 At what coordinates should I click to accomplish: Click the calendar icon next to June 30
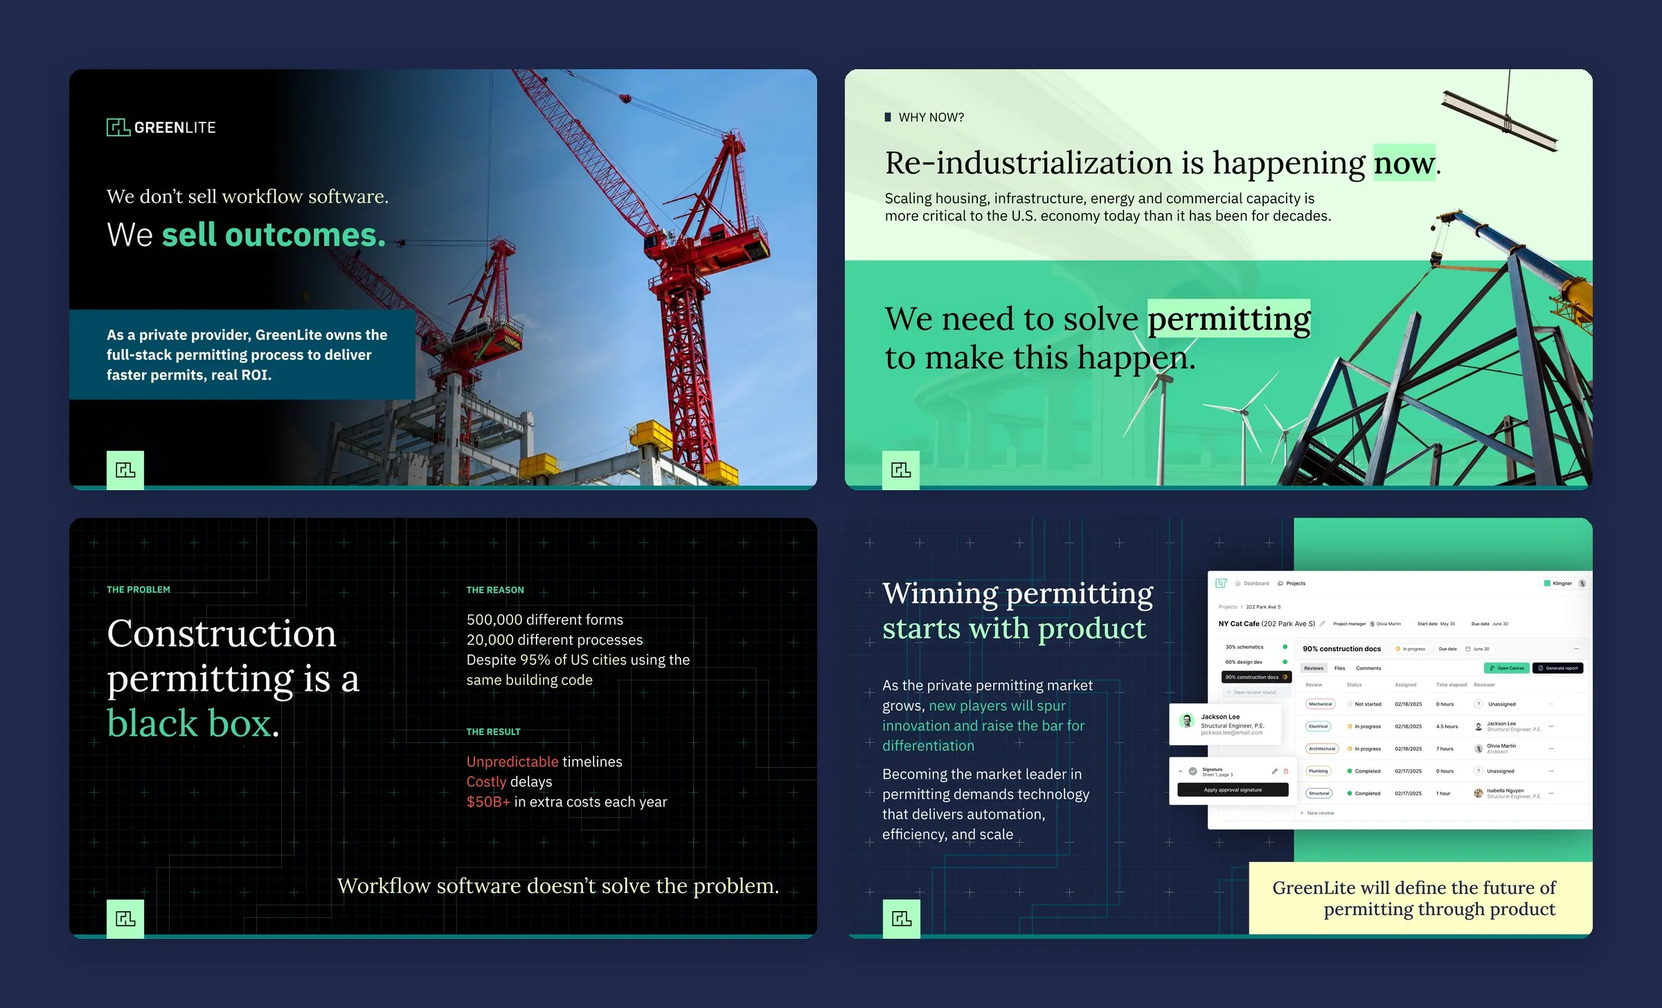tap(1467, 649)
